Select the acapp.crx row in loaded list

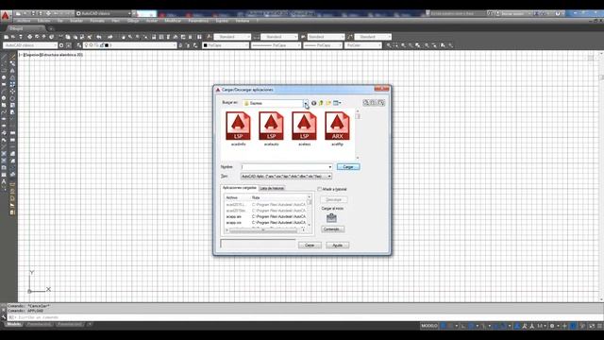pyautogui.click(x=266, y=223)
